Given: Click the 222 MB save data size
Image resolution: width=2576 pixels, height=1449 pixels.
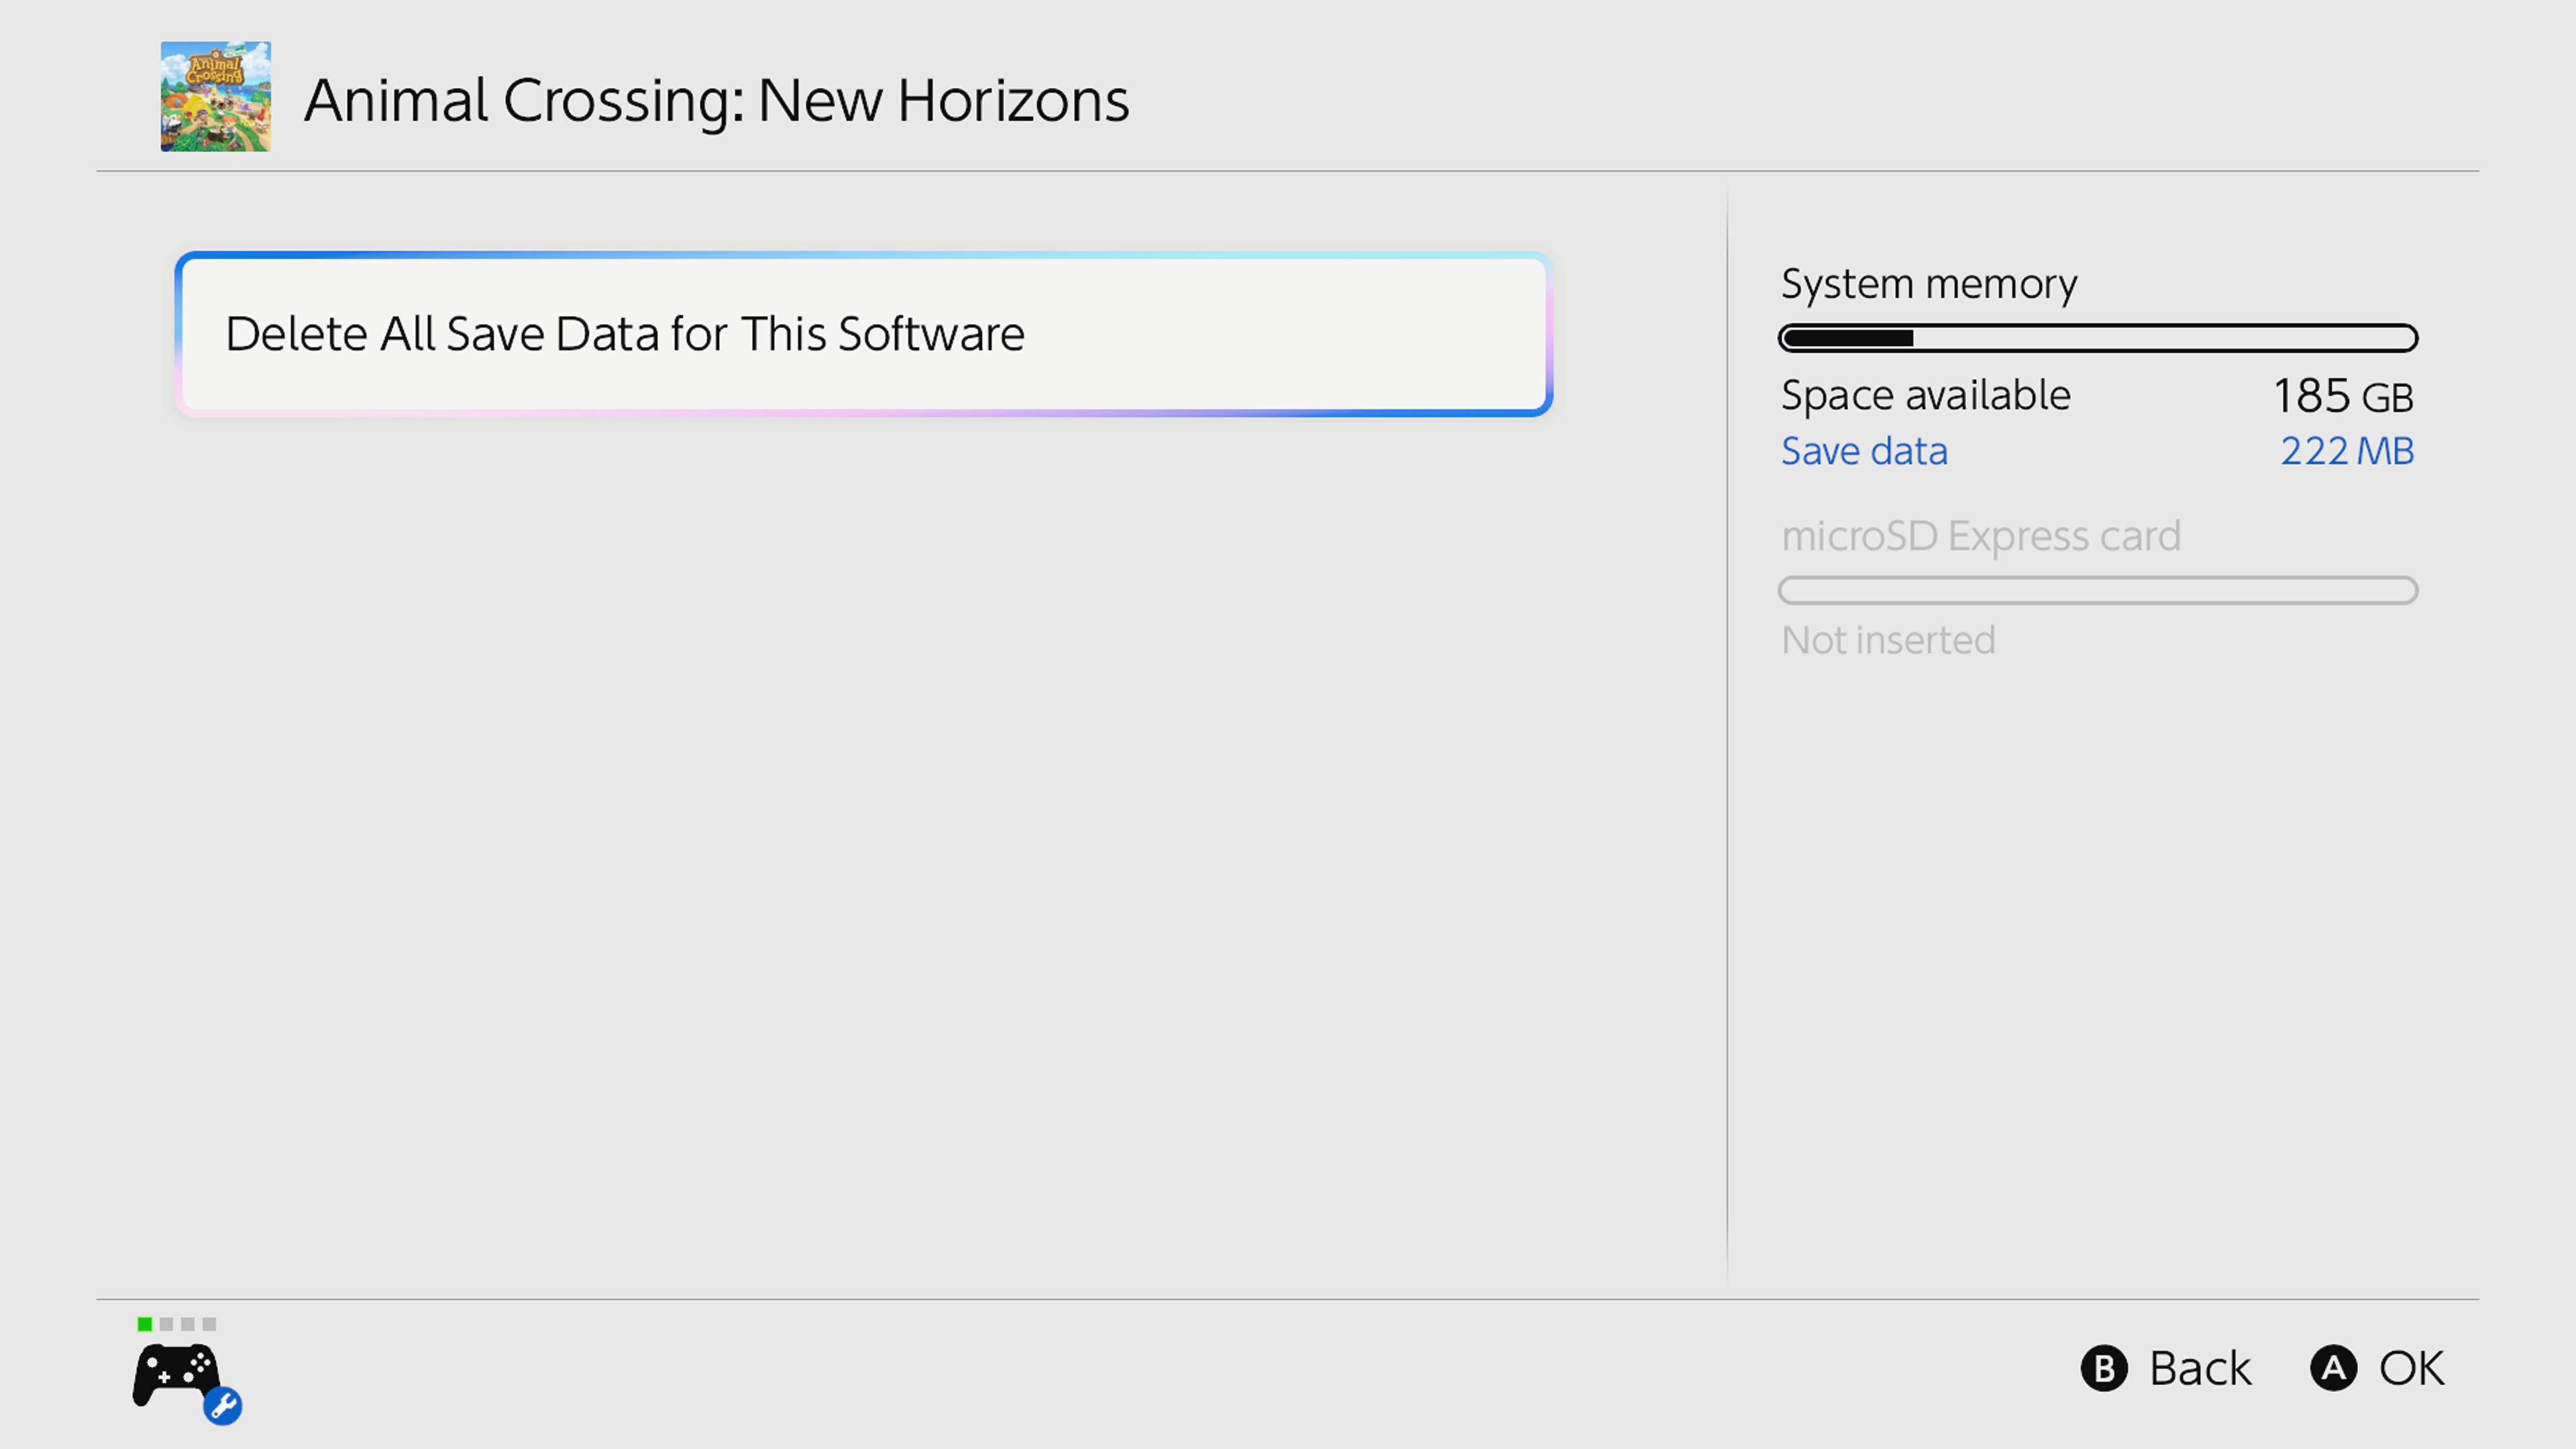Looking at the screenshot, I should 2346,451.
